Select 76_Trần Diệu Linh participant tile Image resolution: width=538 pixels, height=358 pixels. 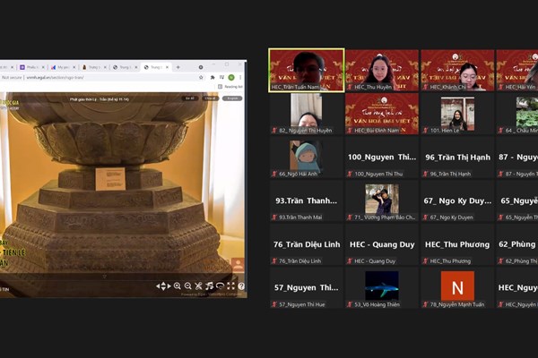click(x=306, y=244)
